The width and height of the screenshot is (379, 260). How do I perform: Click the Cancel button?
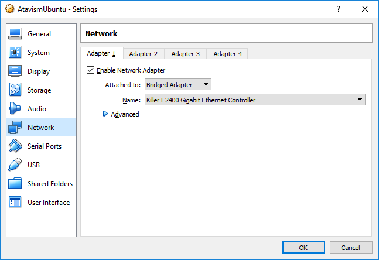click(351, 248)
